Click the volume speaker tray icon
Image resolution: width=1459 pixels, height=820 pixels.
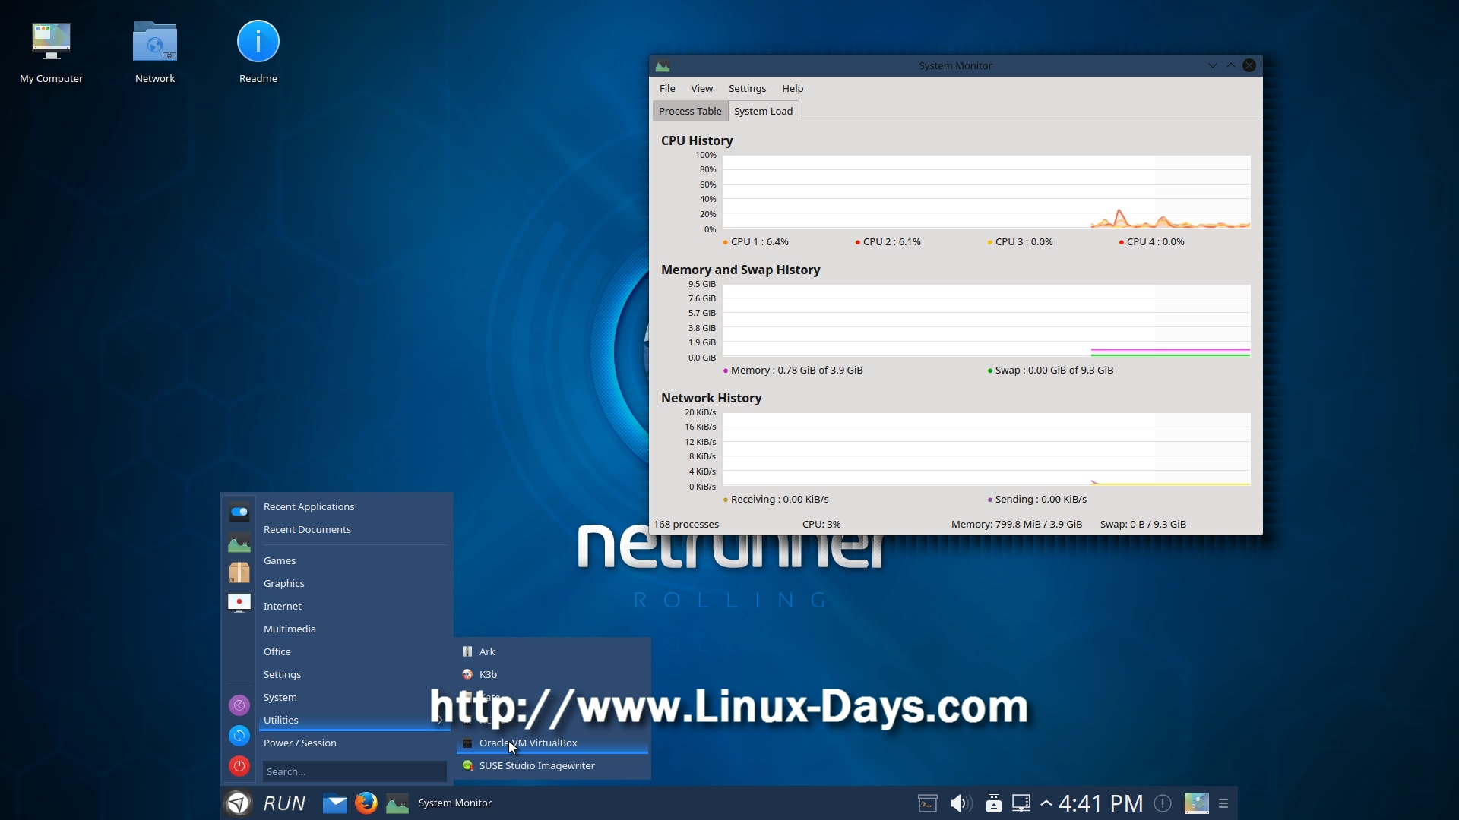(961, 803)
